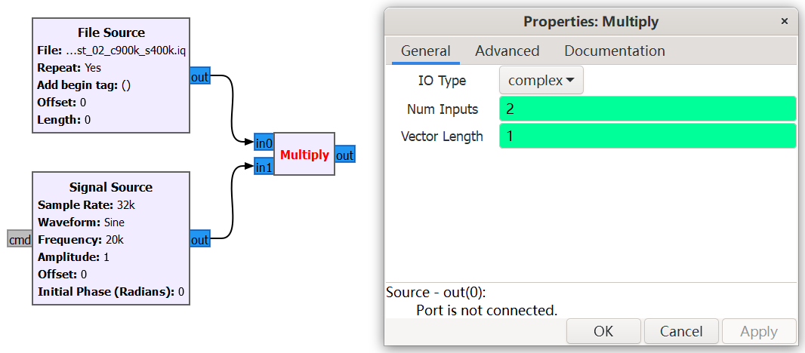Select the Multiply in1 port
Screen dimensions: 805x353
coord(264,167)
